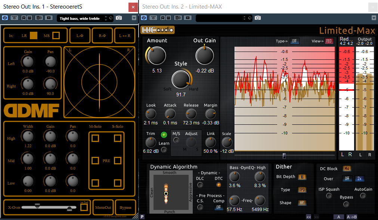The width and height of the screenshot is (378, 220).
Task: Select MS input mode checkbox
Action: pyautogui.click(x=56, y=35)
